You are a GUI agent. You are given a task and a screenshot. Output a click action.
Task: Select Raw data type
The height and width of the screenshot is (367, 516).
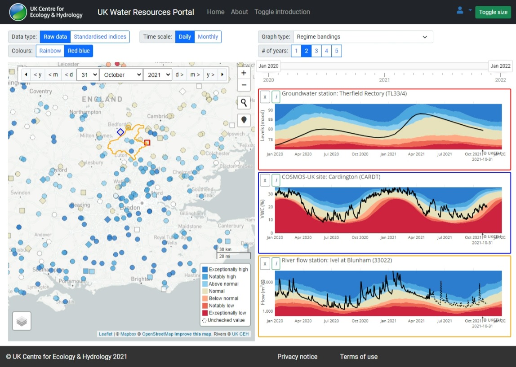point(55,37)
